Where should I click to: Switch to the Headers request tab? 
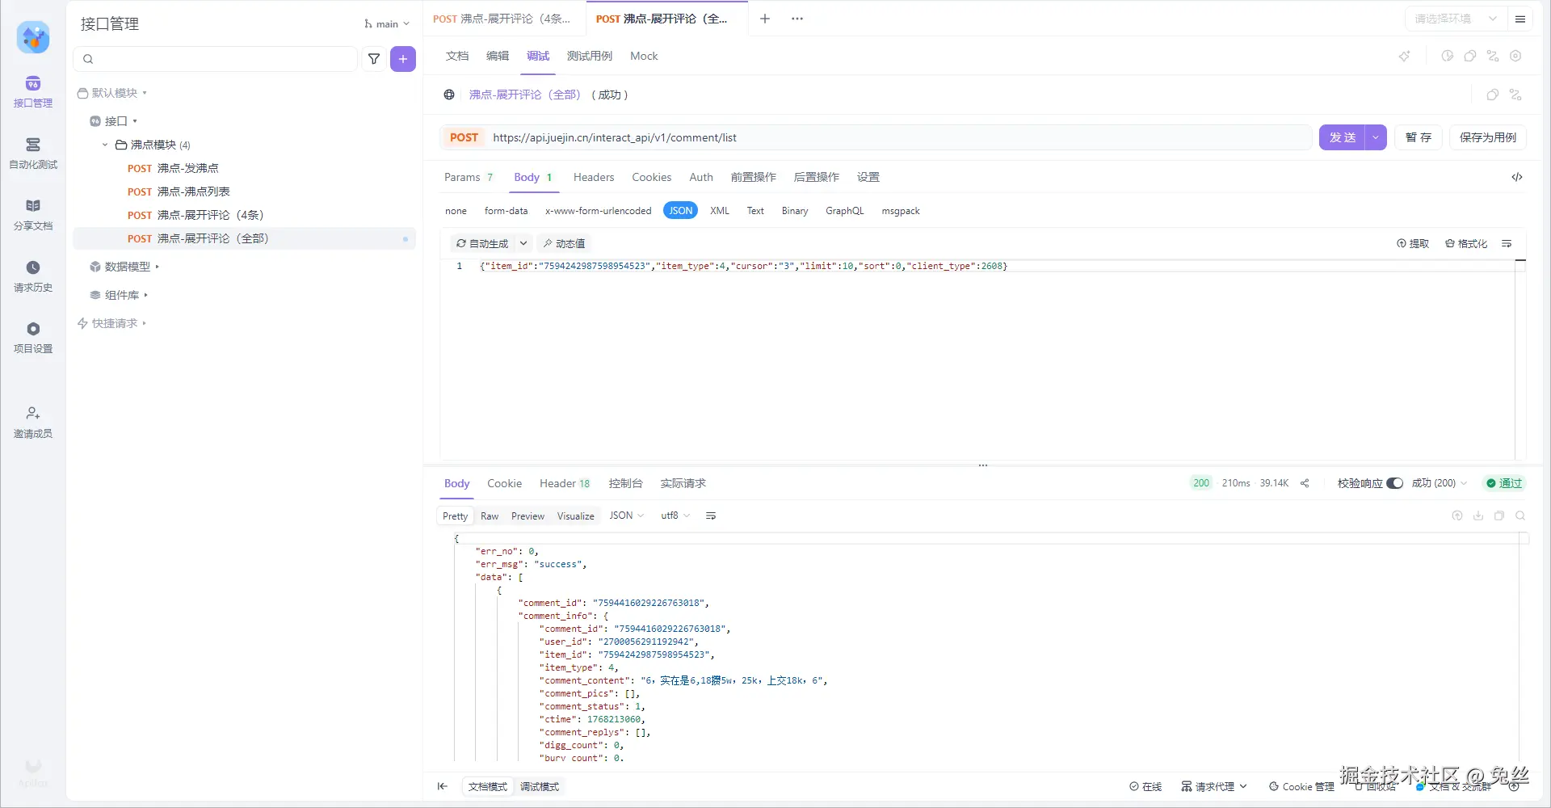pyautogui.click(x=594, y=177)
